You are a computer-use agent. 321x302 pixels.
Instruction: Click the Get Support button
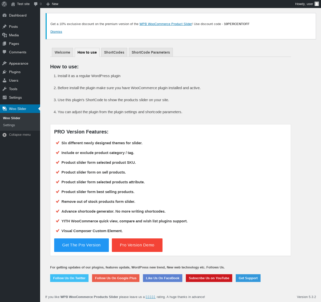[x=248, y=278]
